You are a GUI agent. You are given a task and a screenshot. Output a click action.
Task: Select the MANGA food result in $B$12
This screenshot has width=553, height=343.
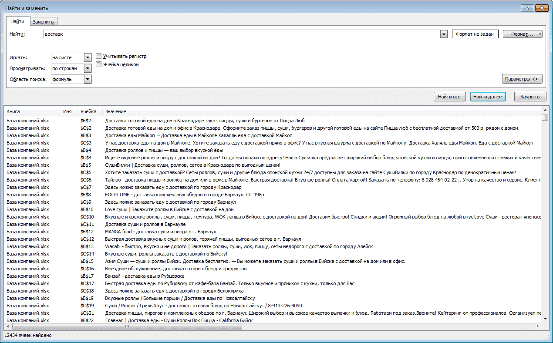pos(273,232)
